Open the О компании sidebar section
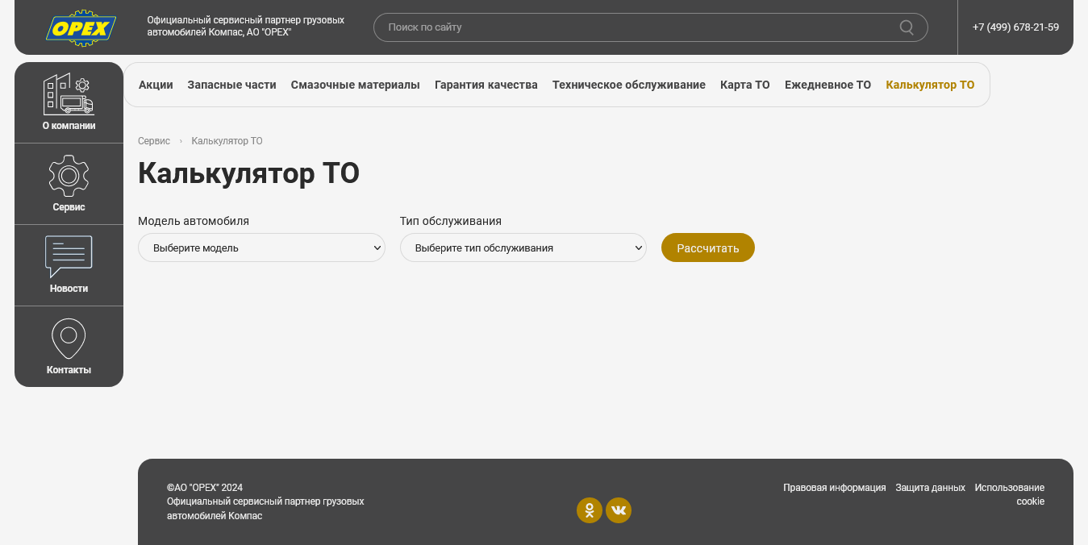 point(69,102)
